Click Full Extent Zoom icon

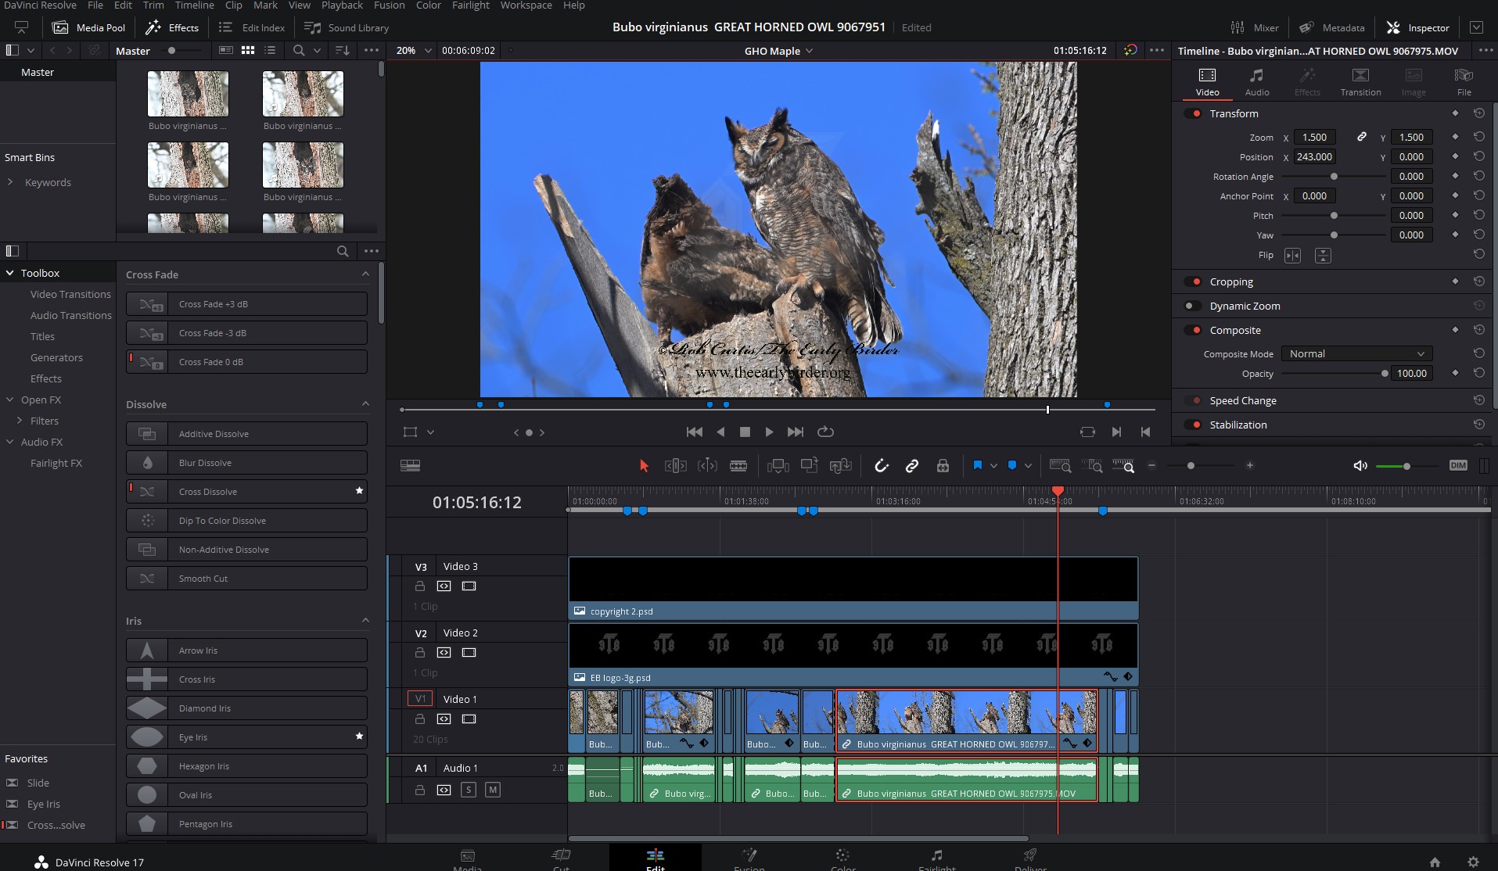pos(1060,466)
